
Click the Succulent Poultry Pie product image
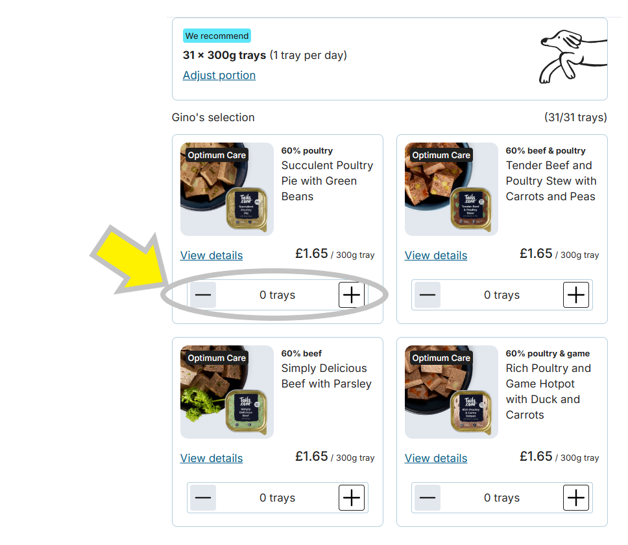click(x=226, y=189)
